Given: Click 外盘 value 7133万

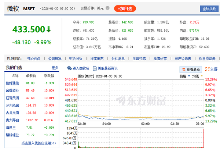Looking at the screenshot, I should pos(194,22).
